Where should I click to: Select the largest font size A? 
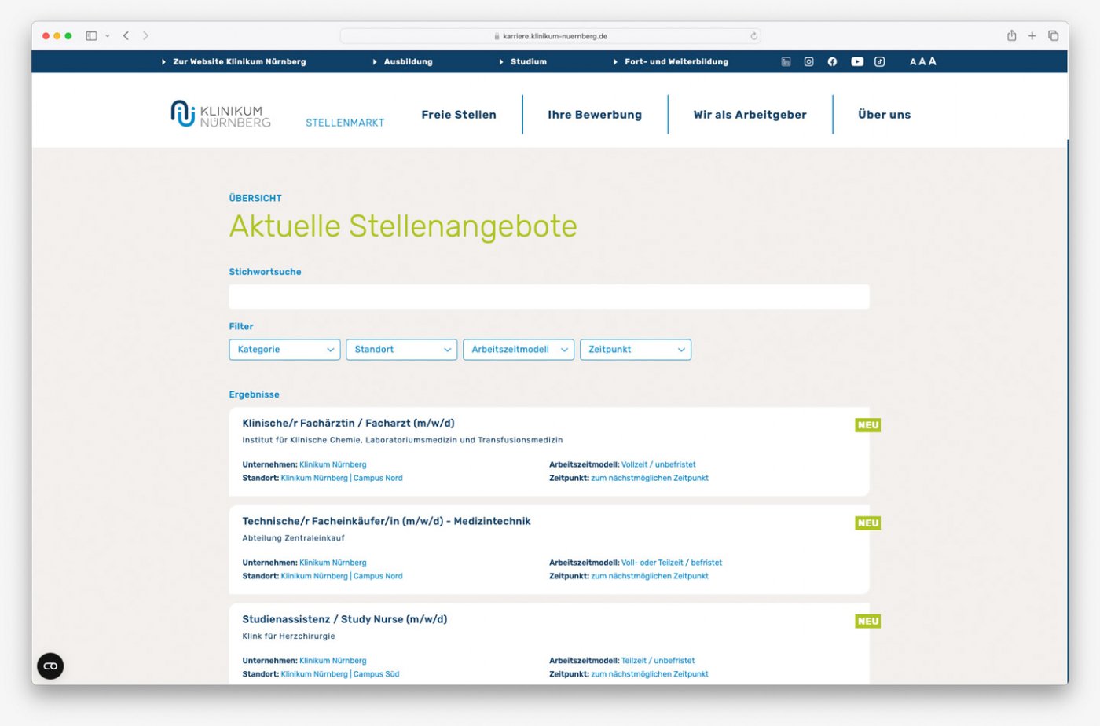coord(933,60)
